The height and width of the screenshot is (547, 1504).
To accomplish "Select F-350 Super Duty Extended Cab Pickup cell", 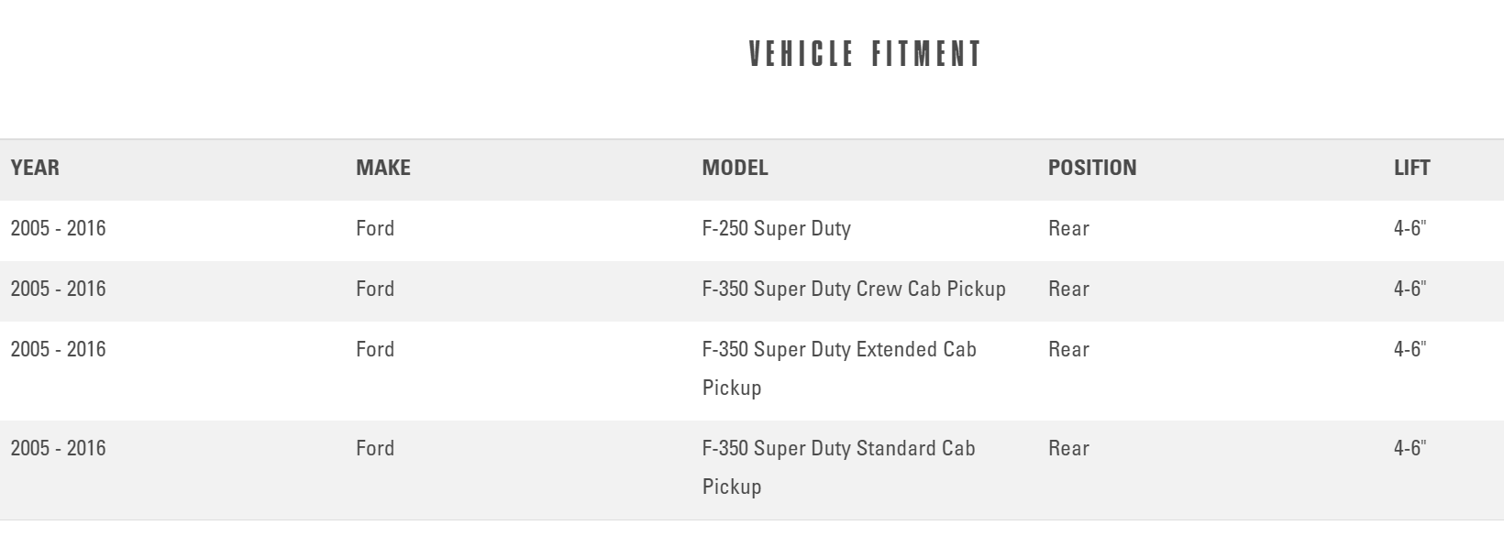I will (x=838, y=367).
